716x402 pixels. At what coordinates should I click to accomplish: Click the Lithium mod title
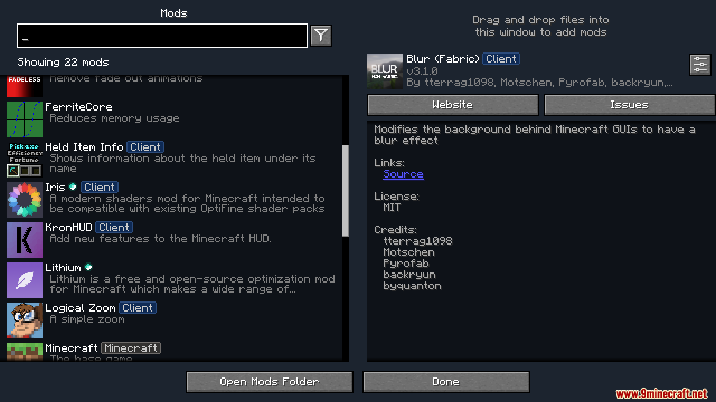coord(63,268)
